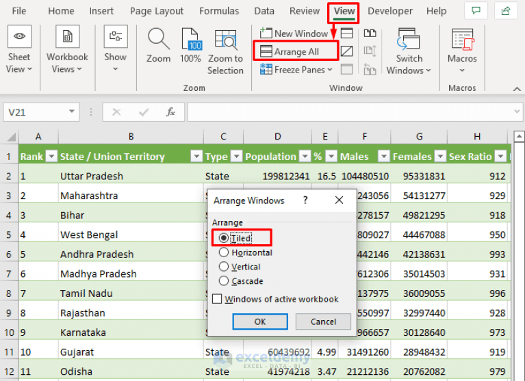The image size is (525, 381).
Task: Click View Side by Side icon
Action: [370, 33]
